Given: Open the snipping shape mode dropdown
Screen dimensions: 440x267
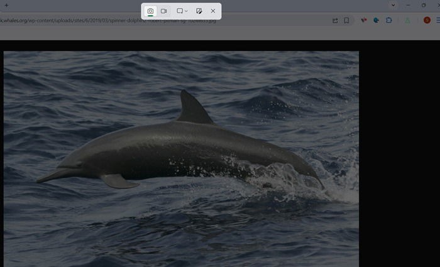Looking at the screenshot, I should click(182, 11).
